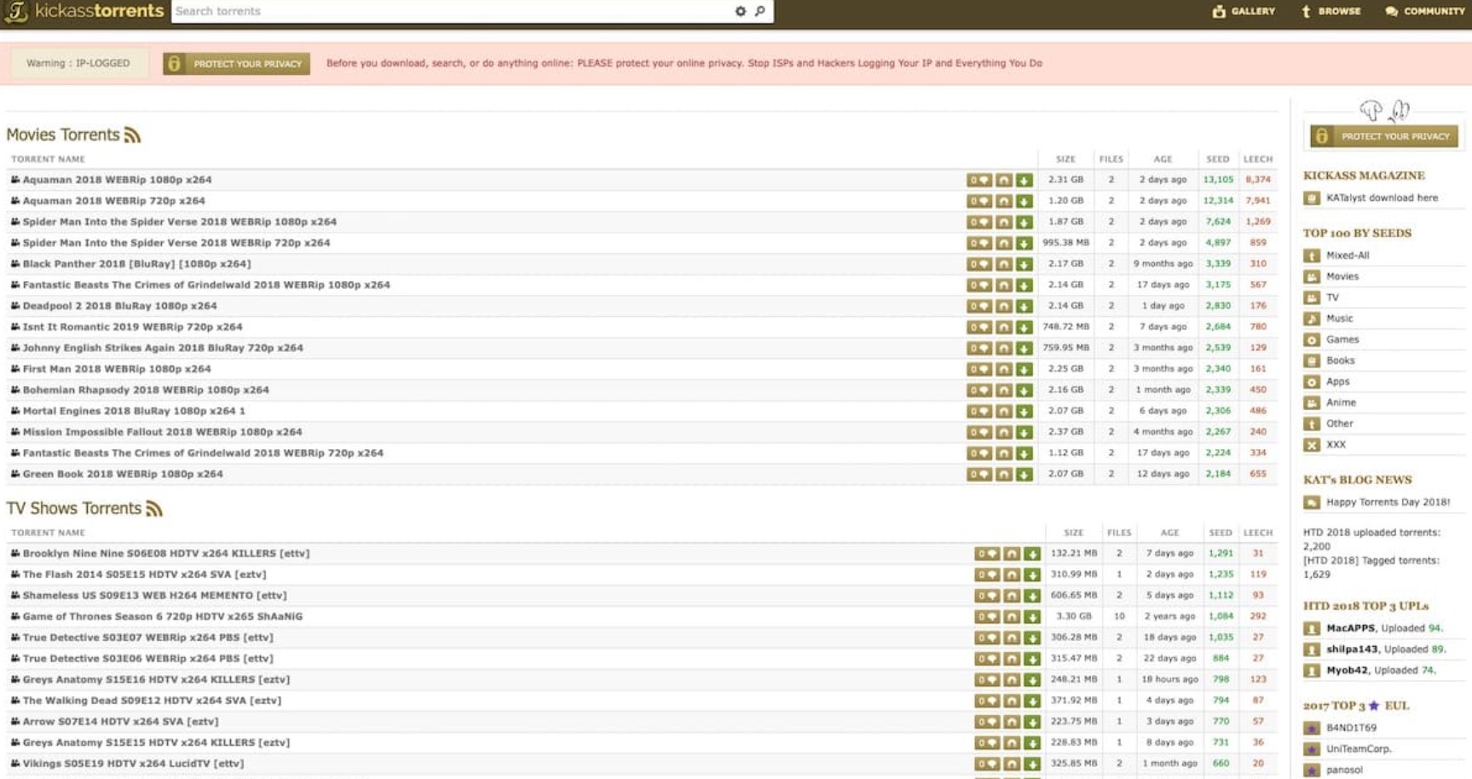Click comments icon on The Flash S05E15 row
Image resolution: width=1472 pixels, height=779 pixels.
click(x=987, y=574)
